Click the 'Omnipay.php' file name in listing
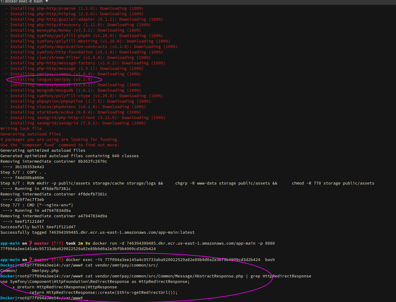396x302 pixels. (45, 271)
